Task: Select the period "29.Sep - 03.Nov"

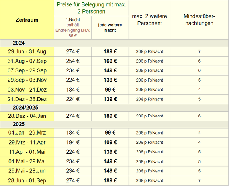Action: pos(27,80)
